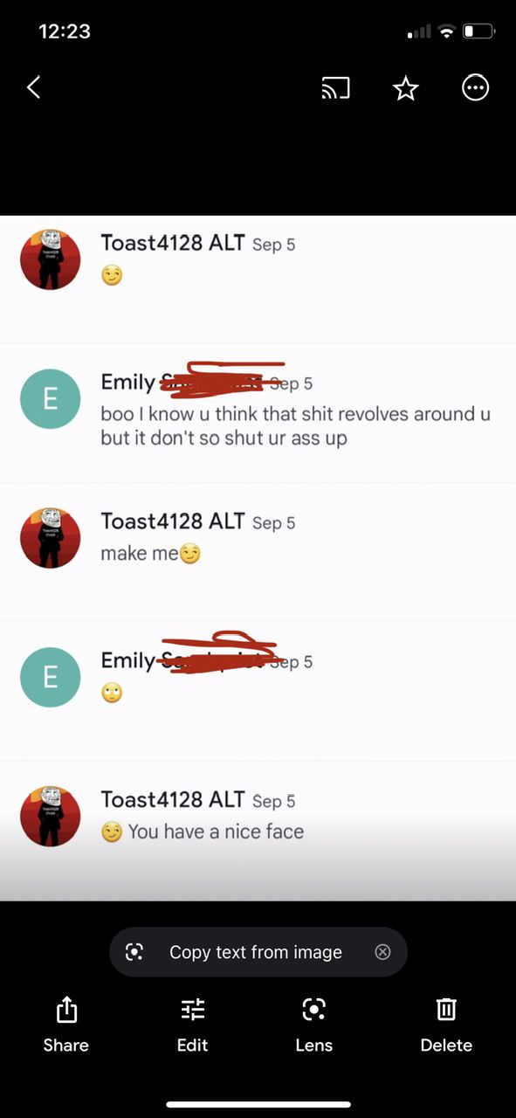Tap the 'boo I know u think' message

click(x=295, y=425)
